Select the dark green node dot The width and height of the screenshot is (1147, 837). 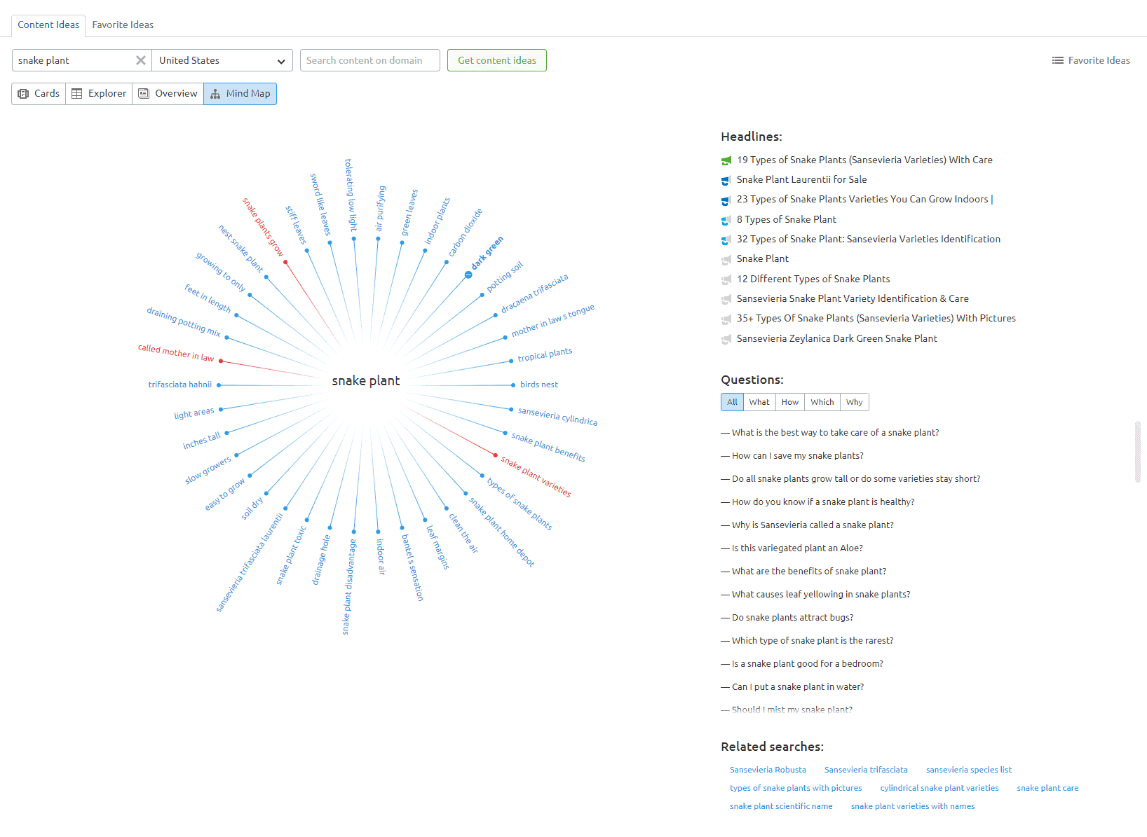pyautogui.click(x=468, y=275)
